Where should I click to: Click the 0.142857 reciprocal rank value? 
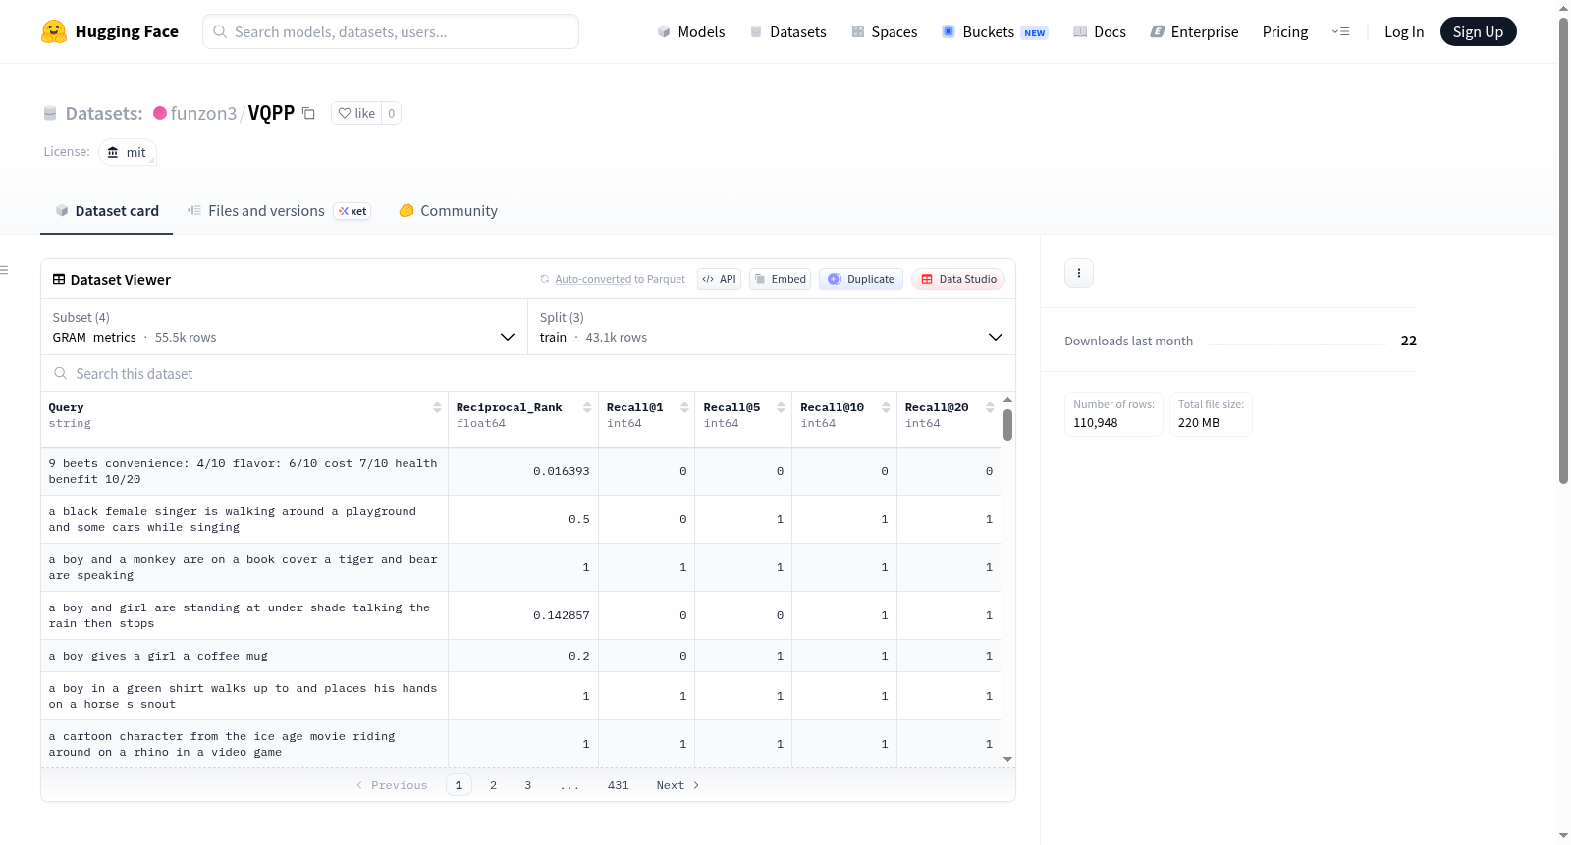click(x=562, y=615)
